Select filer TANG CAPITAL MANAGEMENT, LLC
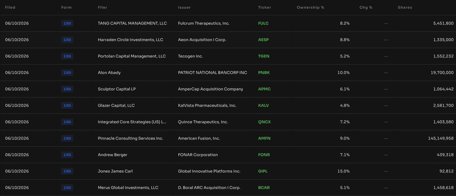Screen dimensions: 456x196 pos(132,24)
